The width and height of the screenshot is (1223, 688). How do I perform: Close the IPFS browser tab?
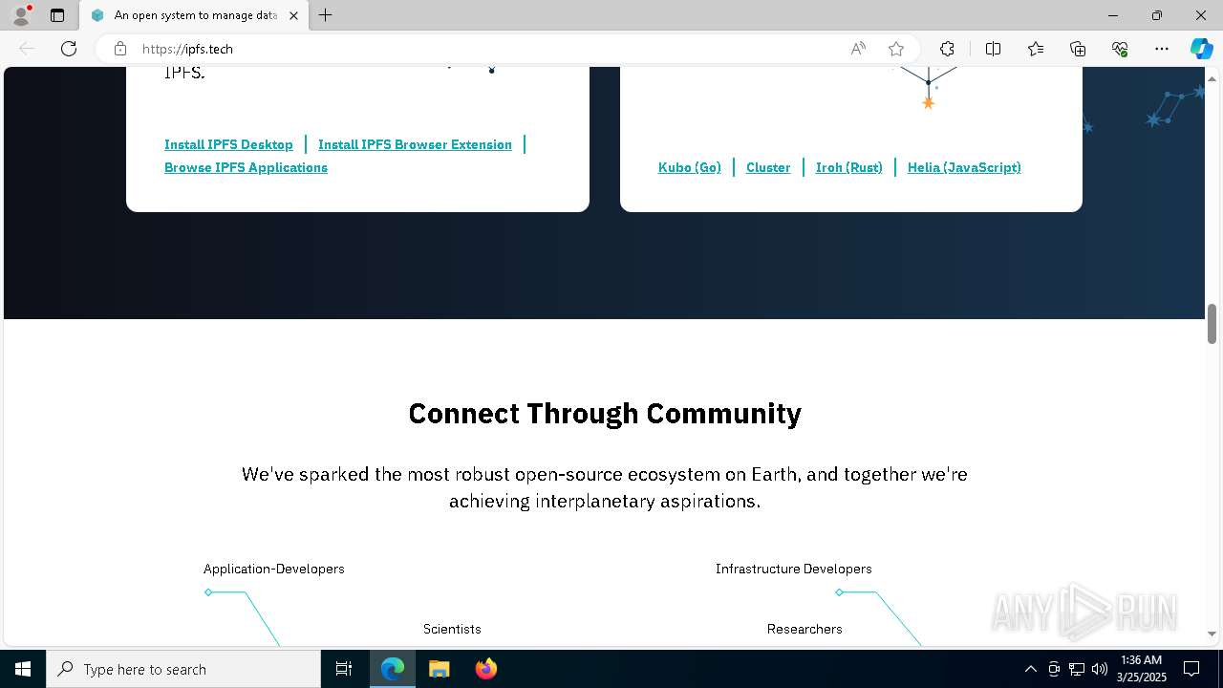[x=293, y=15]
